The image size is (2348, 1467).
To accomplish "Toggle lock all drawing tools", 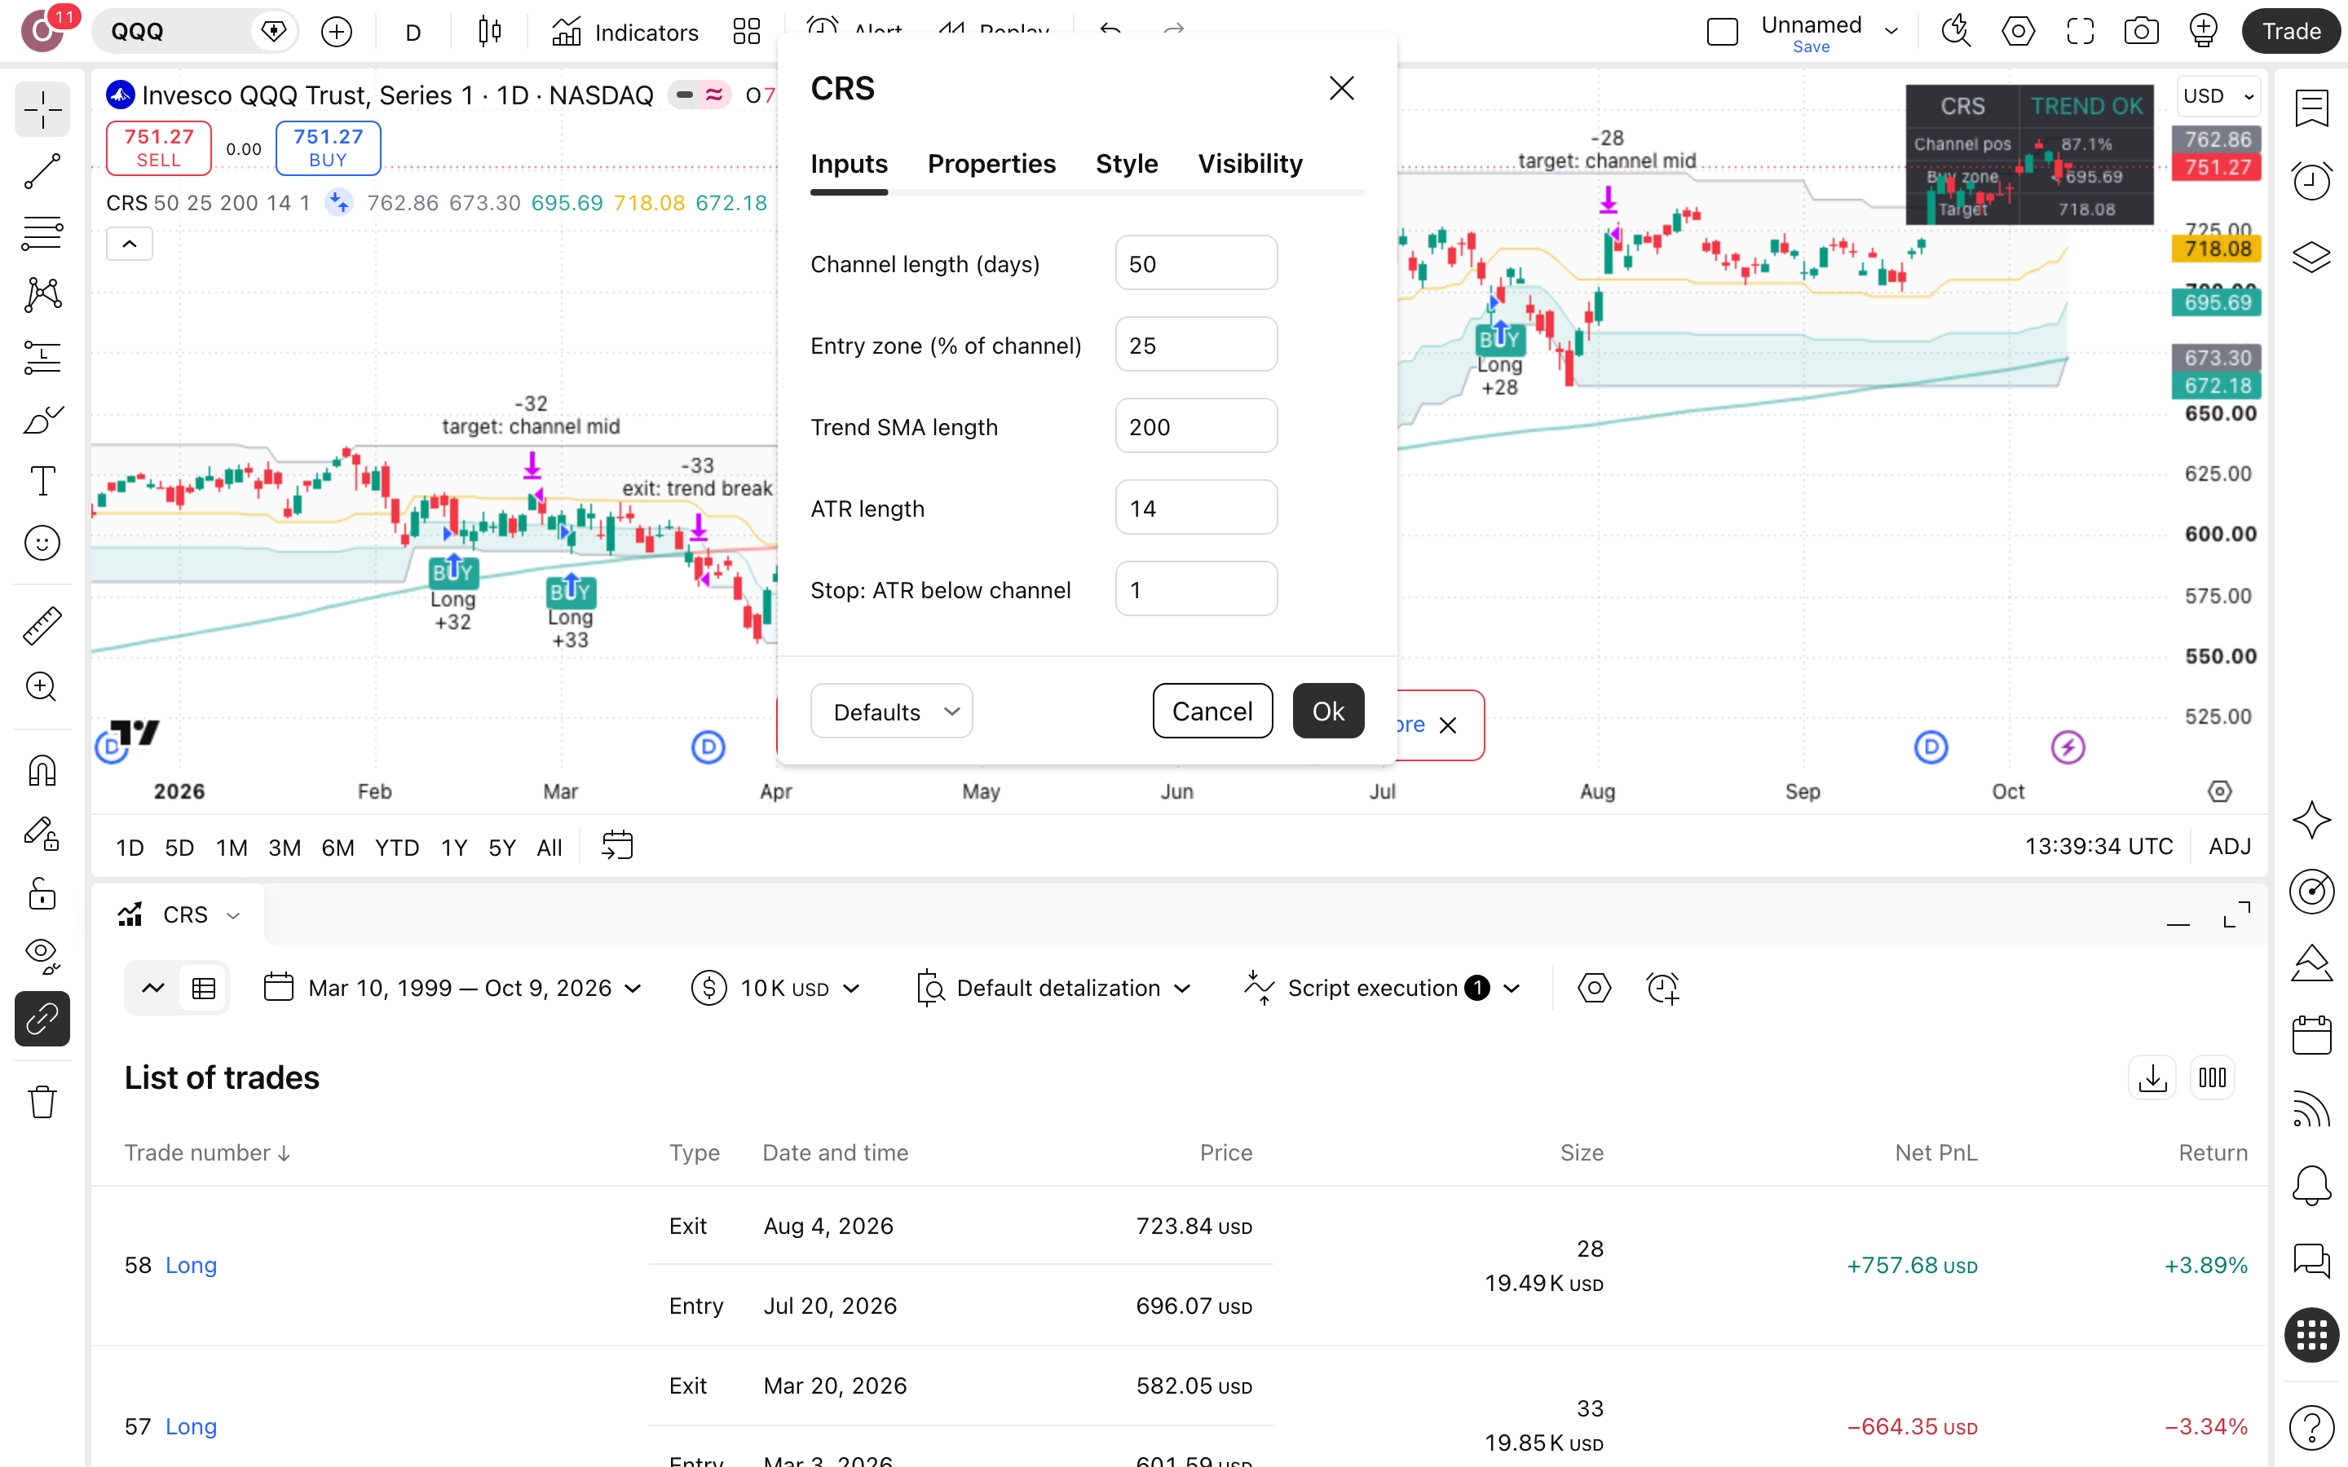I will [42, 893].
